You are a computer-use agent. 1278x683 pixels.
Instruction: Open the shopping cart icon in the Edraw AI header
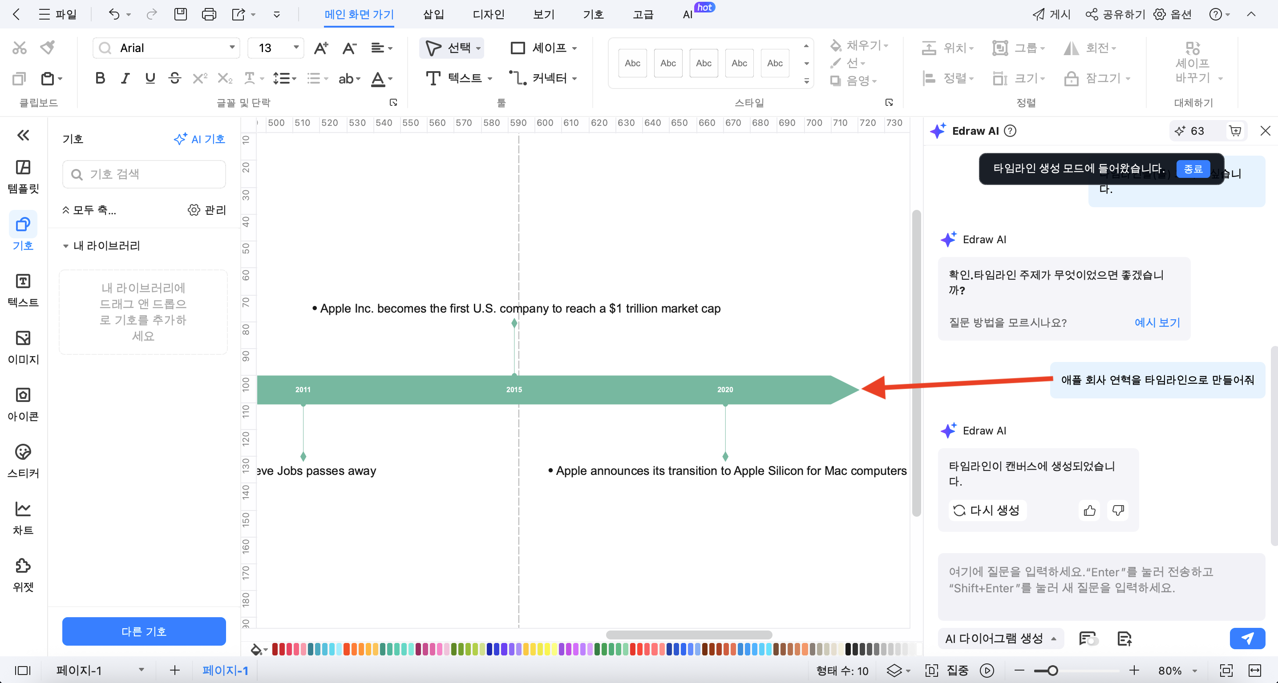(x=1235, y=131)
